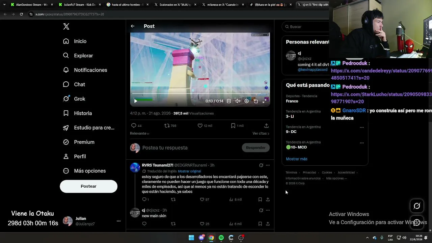This screenshot has height=243, width=432.
Task: Open Explorar in the sidebar
Action: 78,56
